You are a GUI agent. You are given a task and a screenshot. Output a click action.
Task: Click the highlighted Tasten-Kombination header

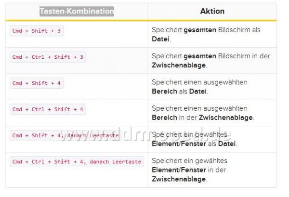(x=77, y=11)
